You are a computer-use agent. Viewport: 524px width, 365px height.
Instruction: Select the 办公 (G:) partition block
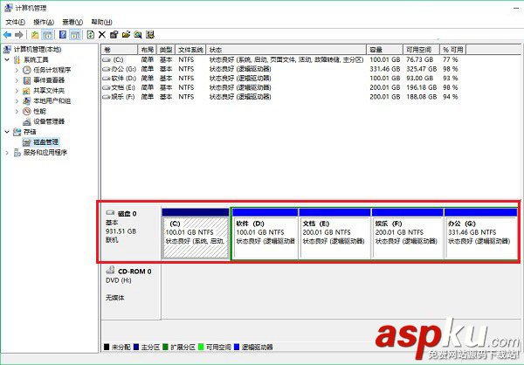(480, 234)
